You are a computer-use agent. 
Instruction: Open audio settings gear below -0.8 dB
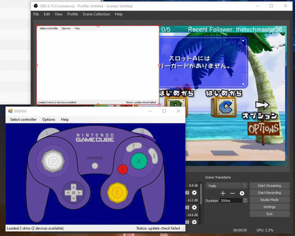(194, 193)
